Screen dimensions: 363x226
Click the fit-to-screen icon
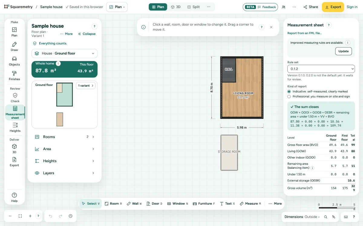pyautogui.click(x=20, y=216)
